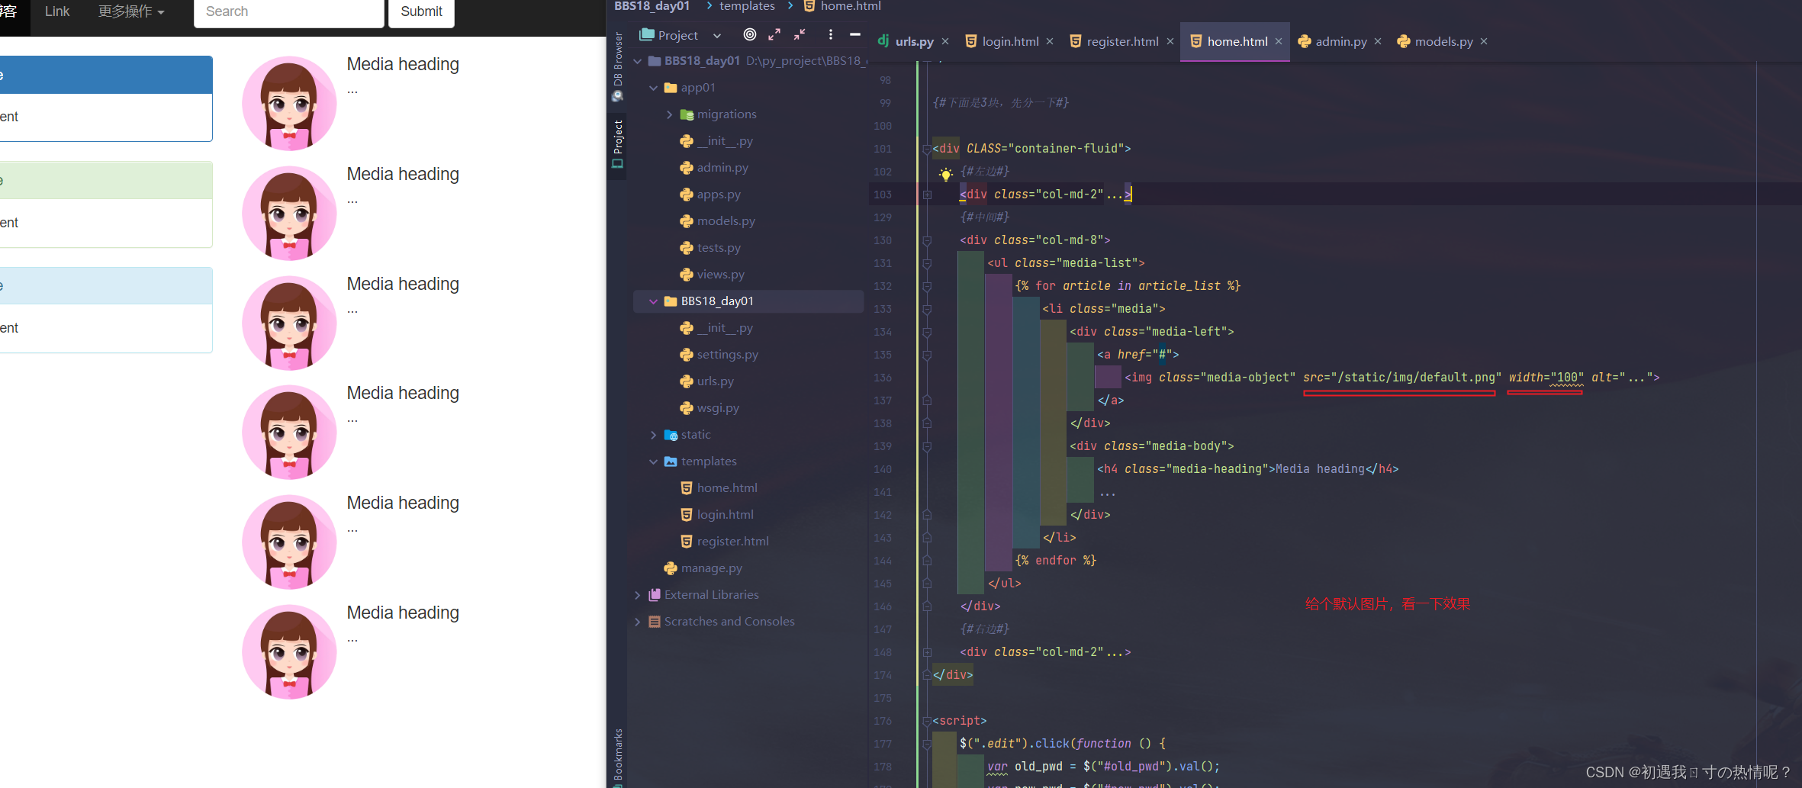Close the urls.py editor tab
This screenshot has width=1802, height=788.
[x=945, y=41]
